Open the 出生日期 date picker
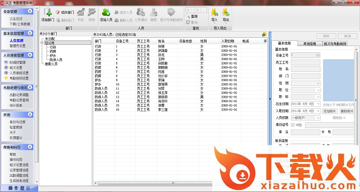 pyautogui.click(x=318, y=104)
